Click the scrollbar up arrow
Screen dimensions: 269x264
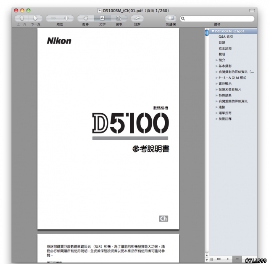click(207, 256)
